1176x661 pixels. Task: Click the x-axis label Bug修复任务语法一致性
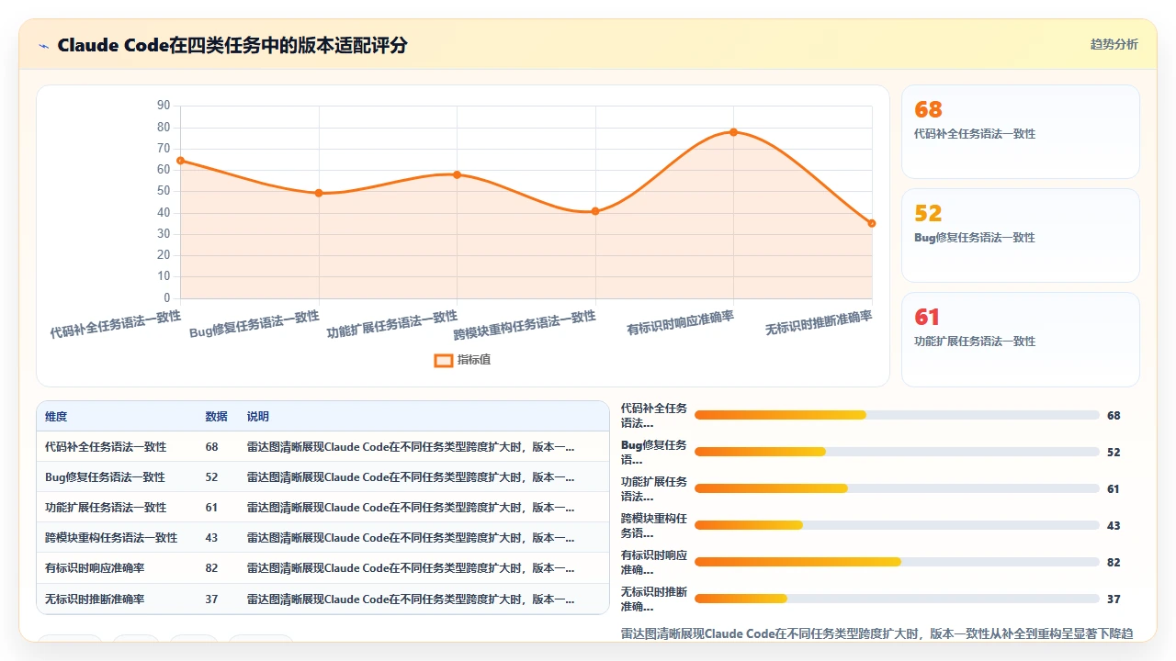tap(254, 324)
